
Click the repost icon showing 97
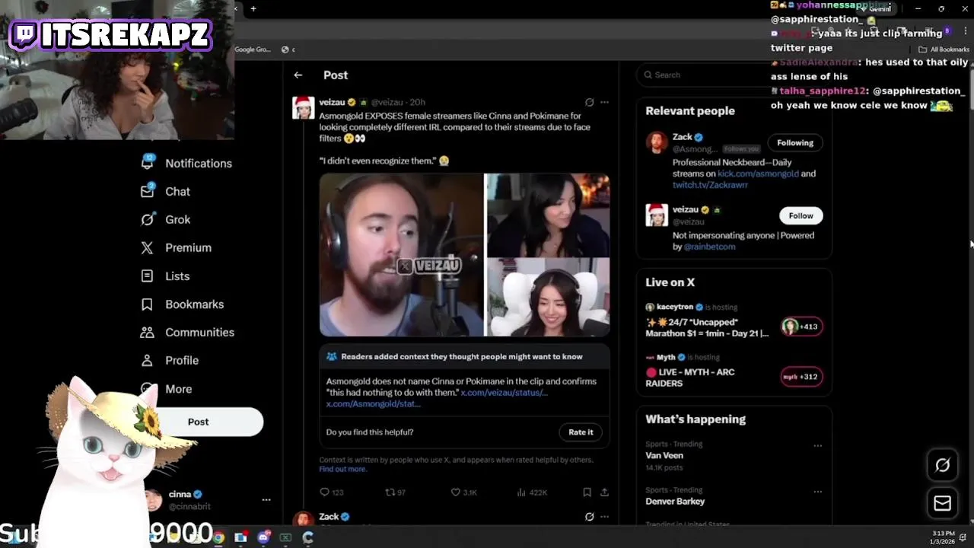click(390, 492)
